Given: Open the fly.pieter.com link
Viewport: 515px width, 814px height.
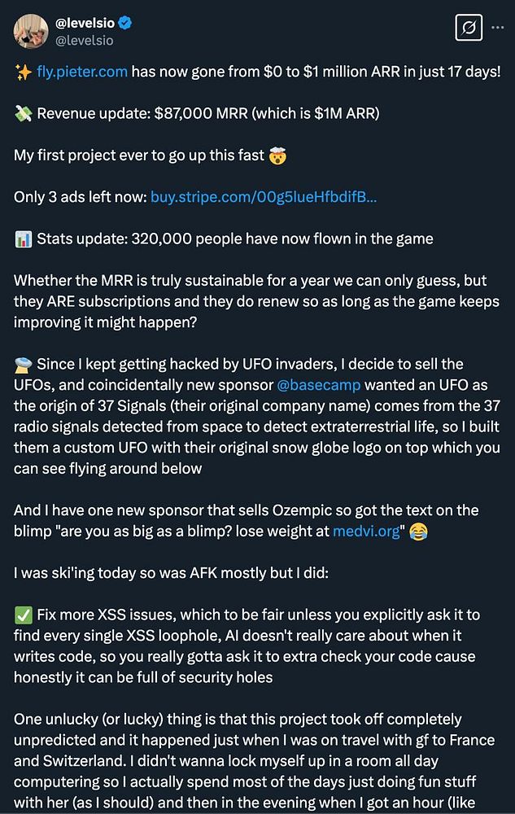Looking at the screenshot, I should coord(82,72).
